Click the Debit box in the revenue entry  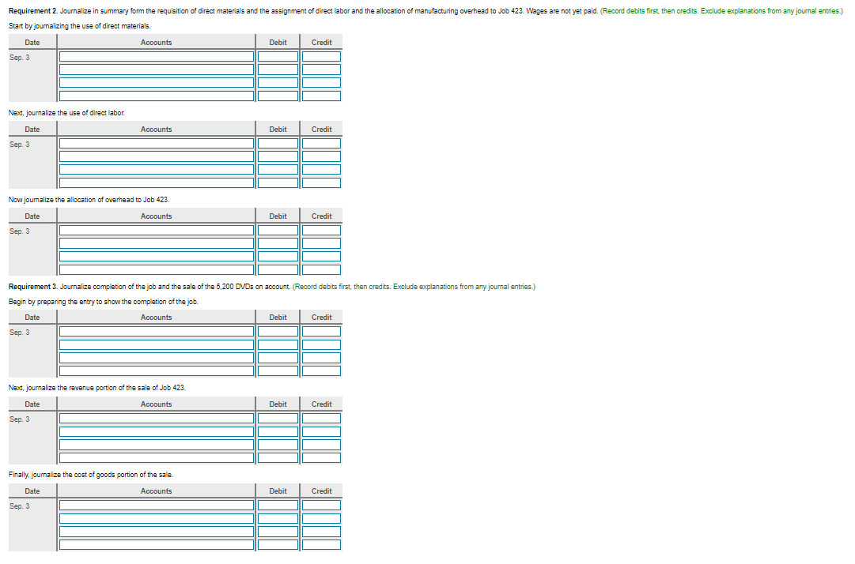(x=278, y=418)
